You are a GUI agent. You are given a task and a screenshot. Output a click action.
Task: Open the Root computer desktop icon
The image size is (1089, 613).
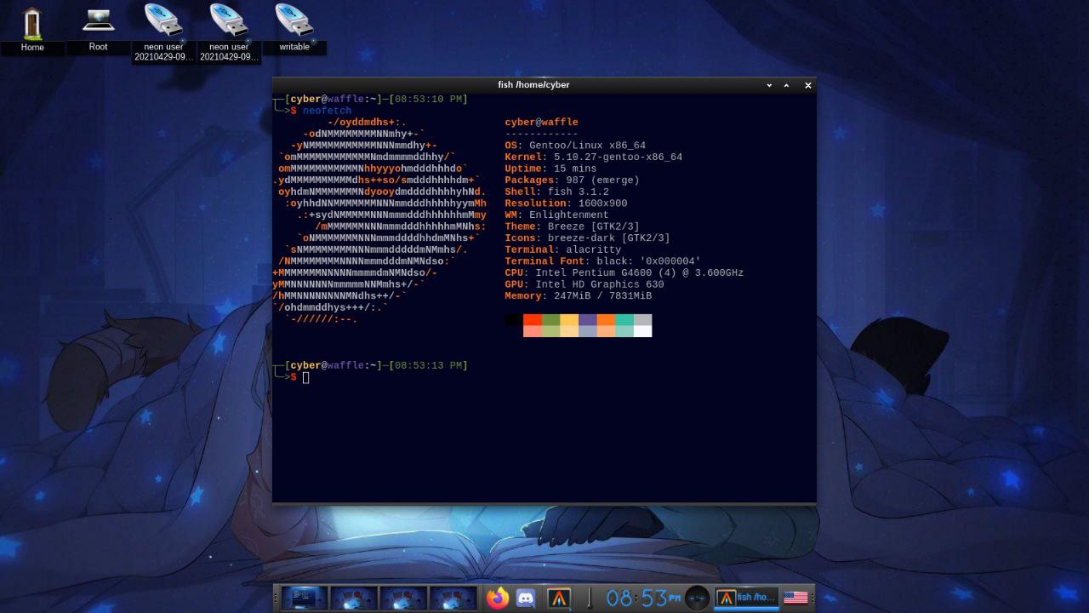98,28
